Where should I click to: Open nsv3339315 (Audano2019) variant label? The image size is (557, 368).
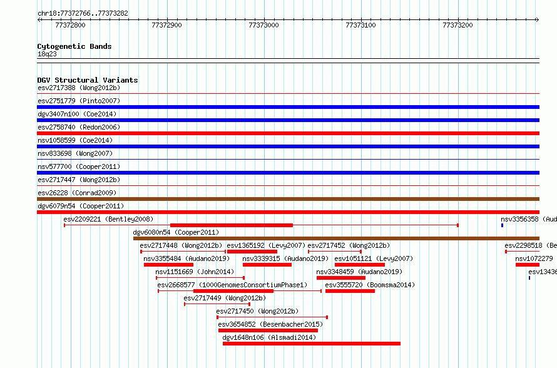tap(285, 258)
